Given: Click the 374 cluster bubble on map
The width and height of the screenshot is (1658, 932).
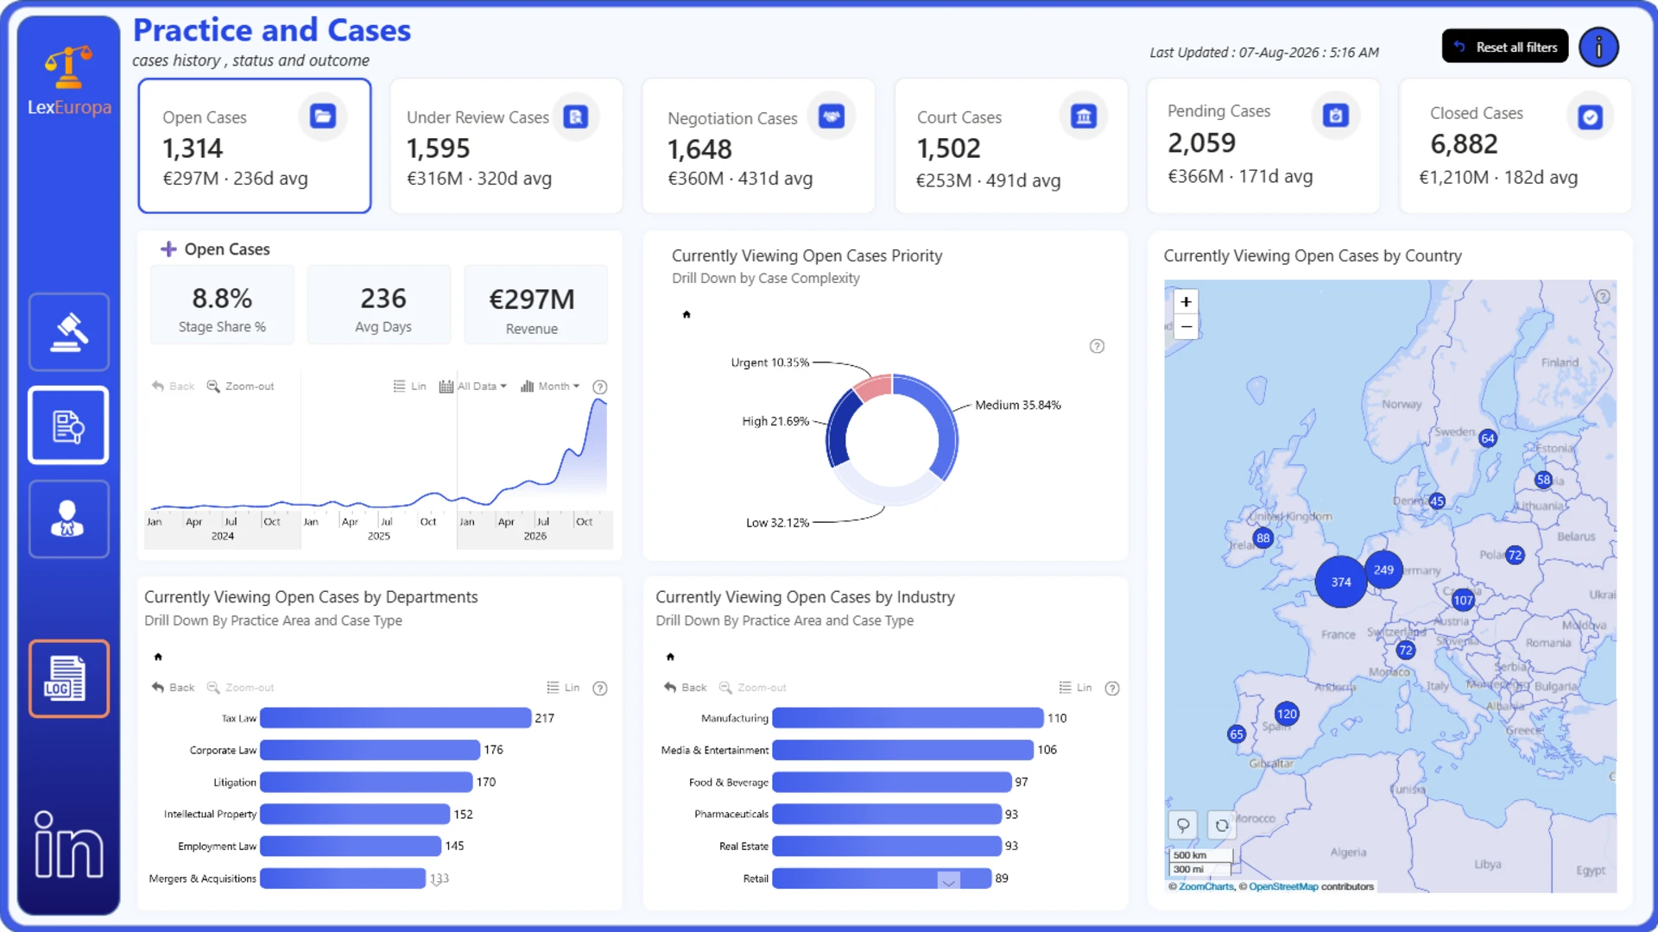Looking at the screenshot, I should click(1340, 582).
